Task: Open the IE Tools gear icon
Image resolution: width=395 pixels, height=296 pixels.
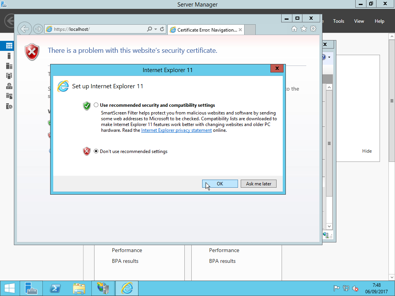Action: tap(313, 29)
